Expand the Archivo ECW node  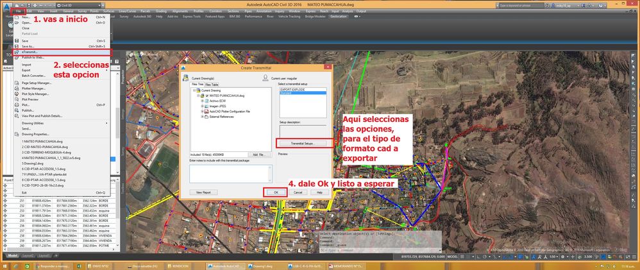202,101
